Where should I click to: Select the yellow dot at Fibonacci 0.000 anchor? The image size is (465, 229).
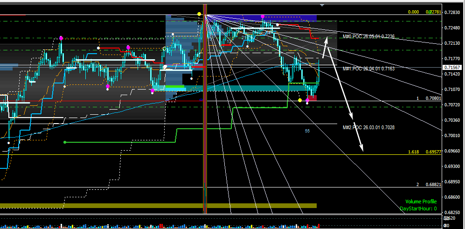click(199, 14)
